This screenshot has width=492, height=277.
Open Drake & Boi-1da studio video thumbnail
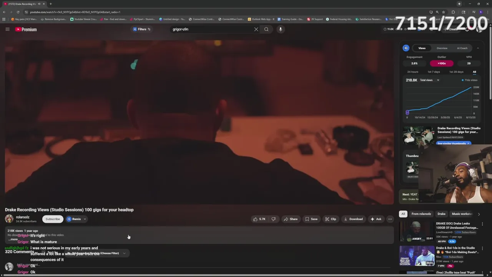(x=417, y=256)
